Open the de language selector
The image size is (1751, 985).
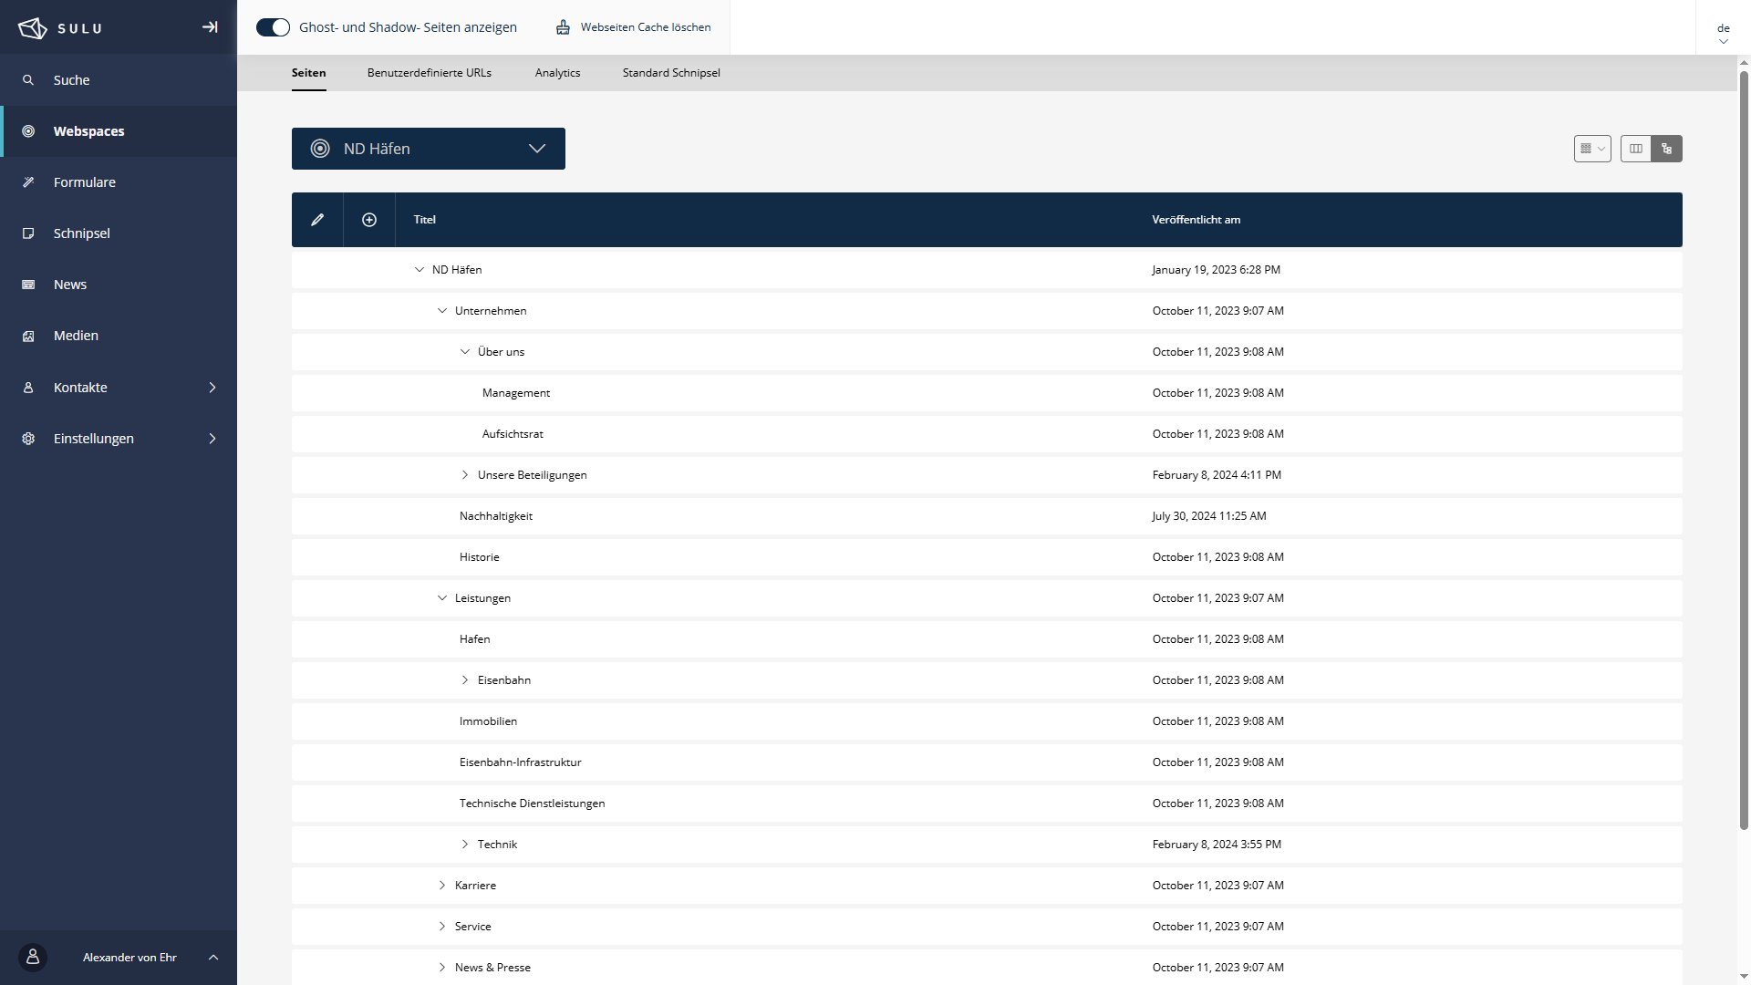coord(1723,33)
